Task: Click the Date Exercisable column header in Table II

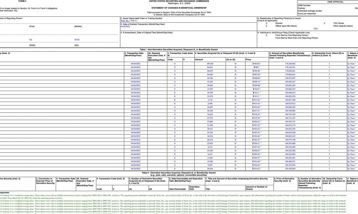Action: click(x=178, y=189)
